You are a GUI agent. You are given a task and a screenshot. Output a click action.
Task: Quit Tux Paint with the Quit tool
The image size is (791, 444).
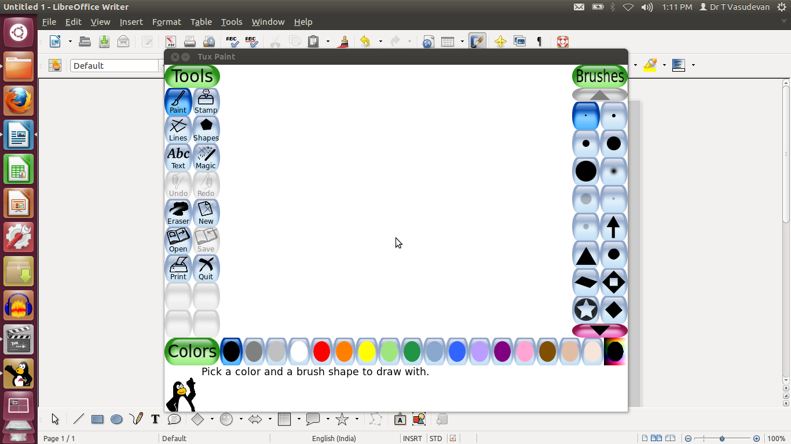pos(206,268)
